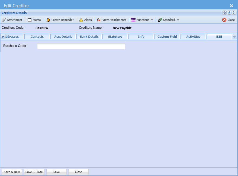
Task: Click the refresh icon in Creditors Details header
Action: 229,13
